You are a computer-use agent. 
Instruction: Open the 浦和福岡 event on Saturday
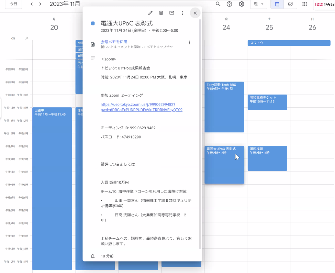[x=267, y=158]
